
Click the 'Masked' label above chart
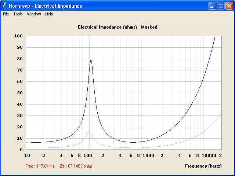(x=149, y=27)
